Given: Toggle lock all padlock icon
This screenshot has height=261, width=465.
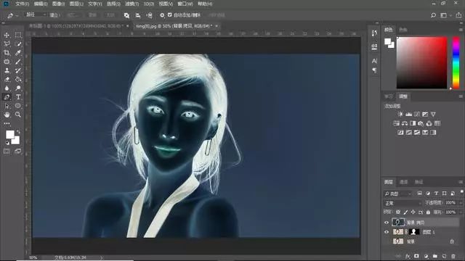Looking at the screenshot, I should (x=428, y=212).
